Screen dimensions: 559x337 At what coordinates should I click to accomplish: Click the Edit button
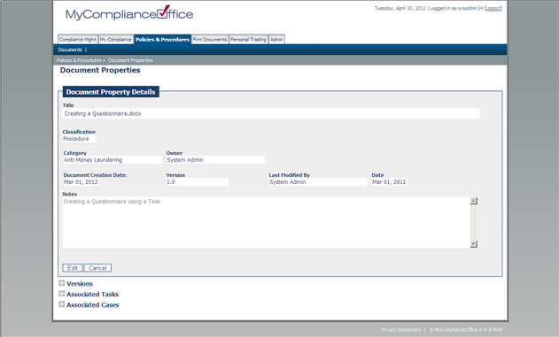click(73, 268)
